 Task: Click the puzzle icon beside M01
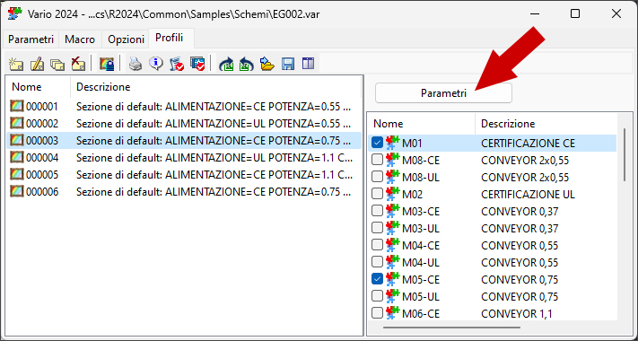[392, 143]
